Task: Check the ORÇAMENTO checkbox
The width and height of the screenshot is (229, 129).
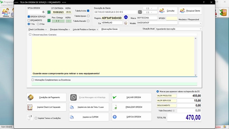Action: tap(29, 20)
